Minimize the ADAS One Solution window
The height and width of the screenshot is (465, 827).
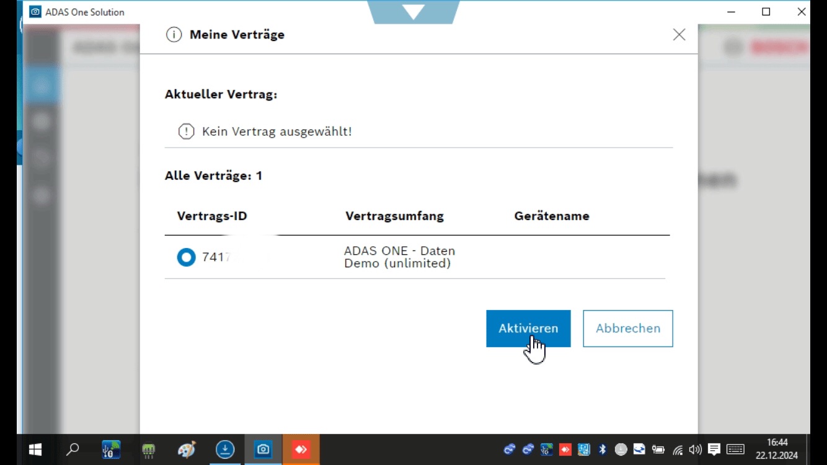731,12
